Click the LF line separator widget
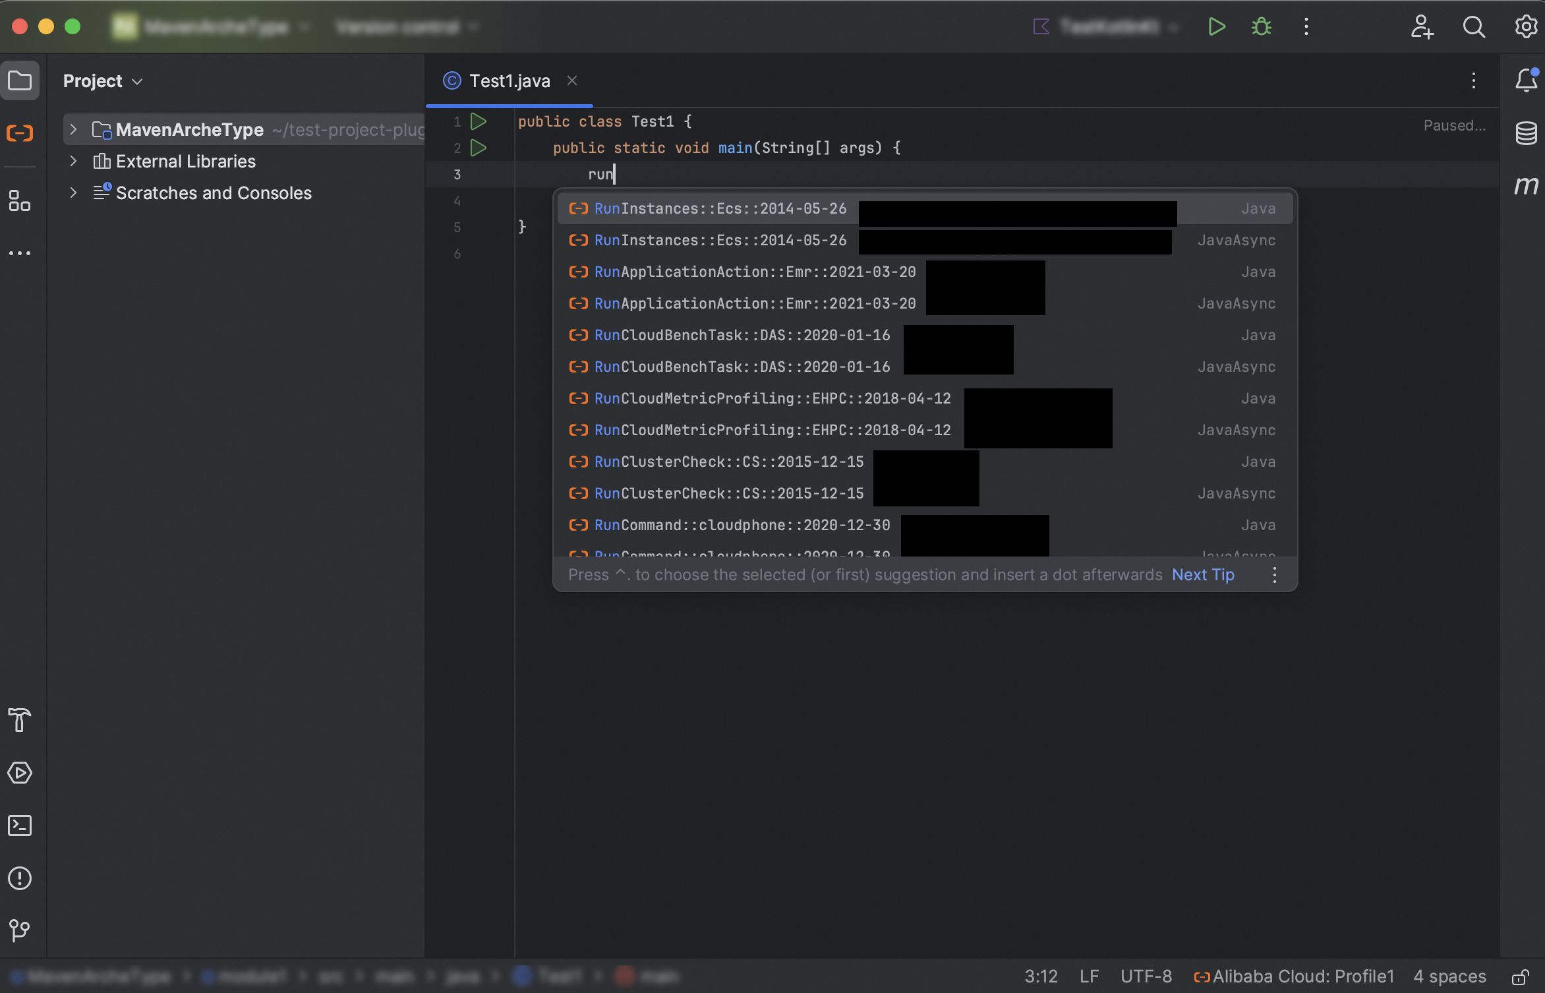The image size is (1545, 993). click(x=1089, y=977)
